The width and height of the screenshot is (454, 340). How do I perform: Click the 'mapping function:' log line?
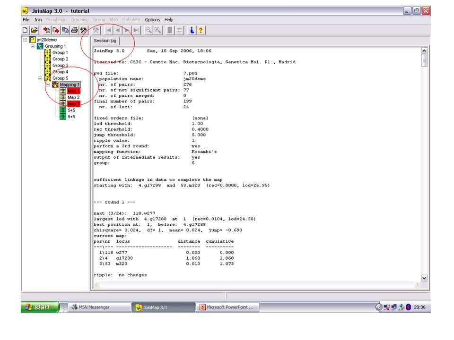point(155,152)
